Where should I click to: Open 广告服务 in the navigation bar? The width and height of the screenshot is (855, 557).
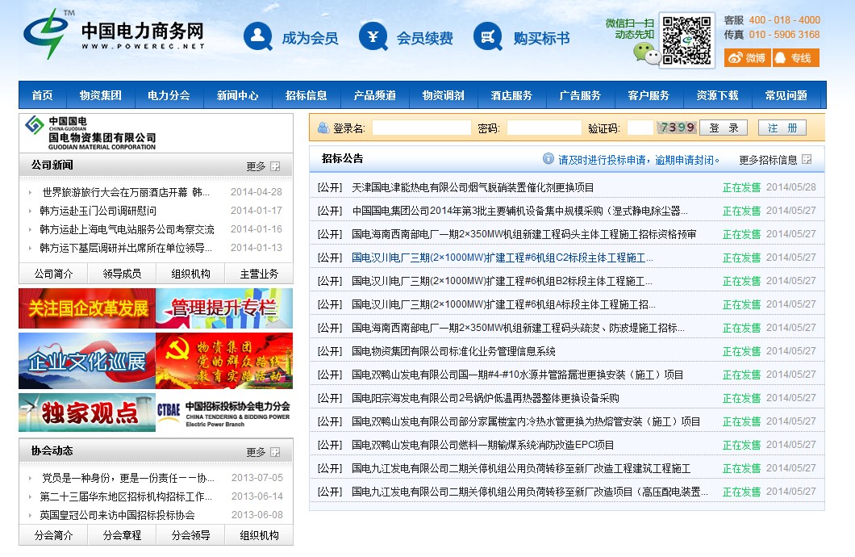point(580,95)
